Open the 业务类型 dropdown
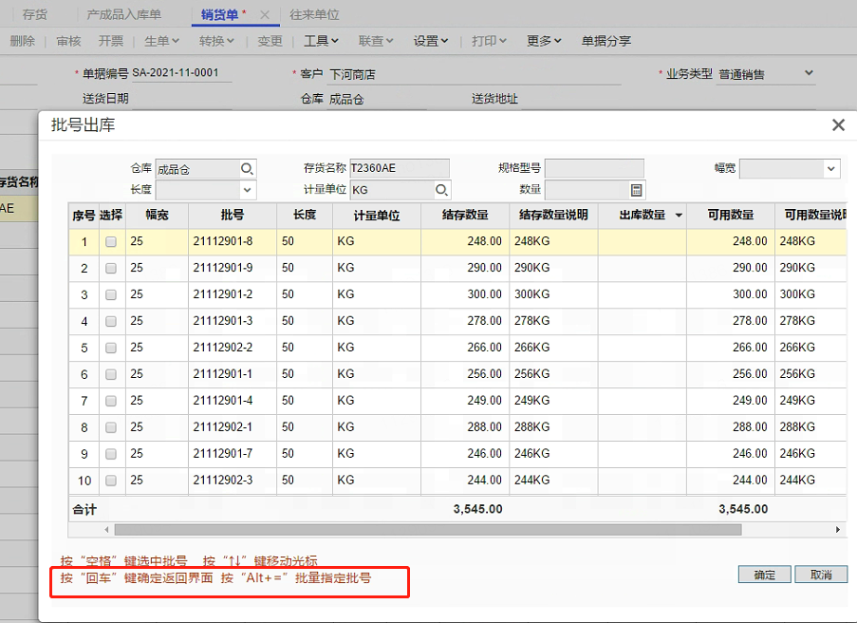Image resolution: width=857 pixels, height=623 pixels. click(x=809, y=73)
